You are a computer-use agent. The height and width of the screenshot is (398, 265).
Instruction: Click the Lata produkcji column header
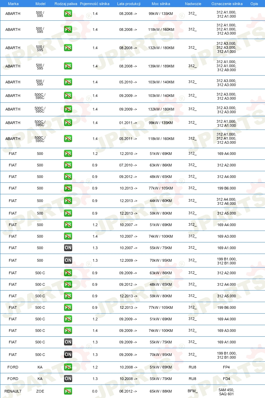point(129,4)
